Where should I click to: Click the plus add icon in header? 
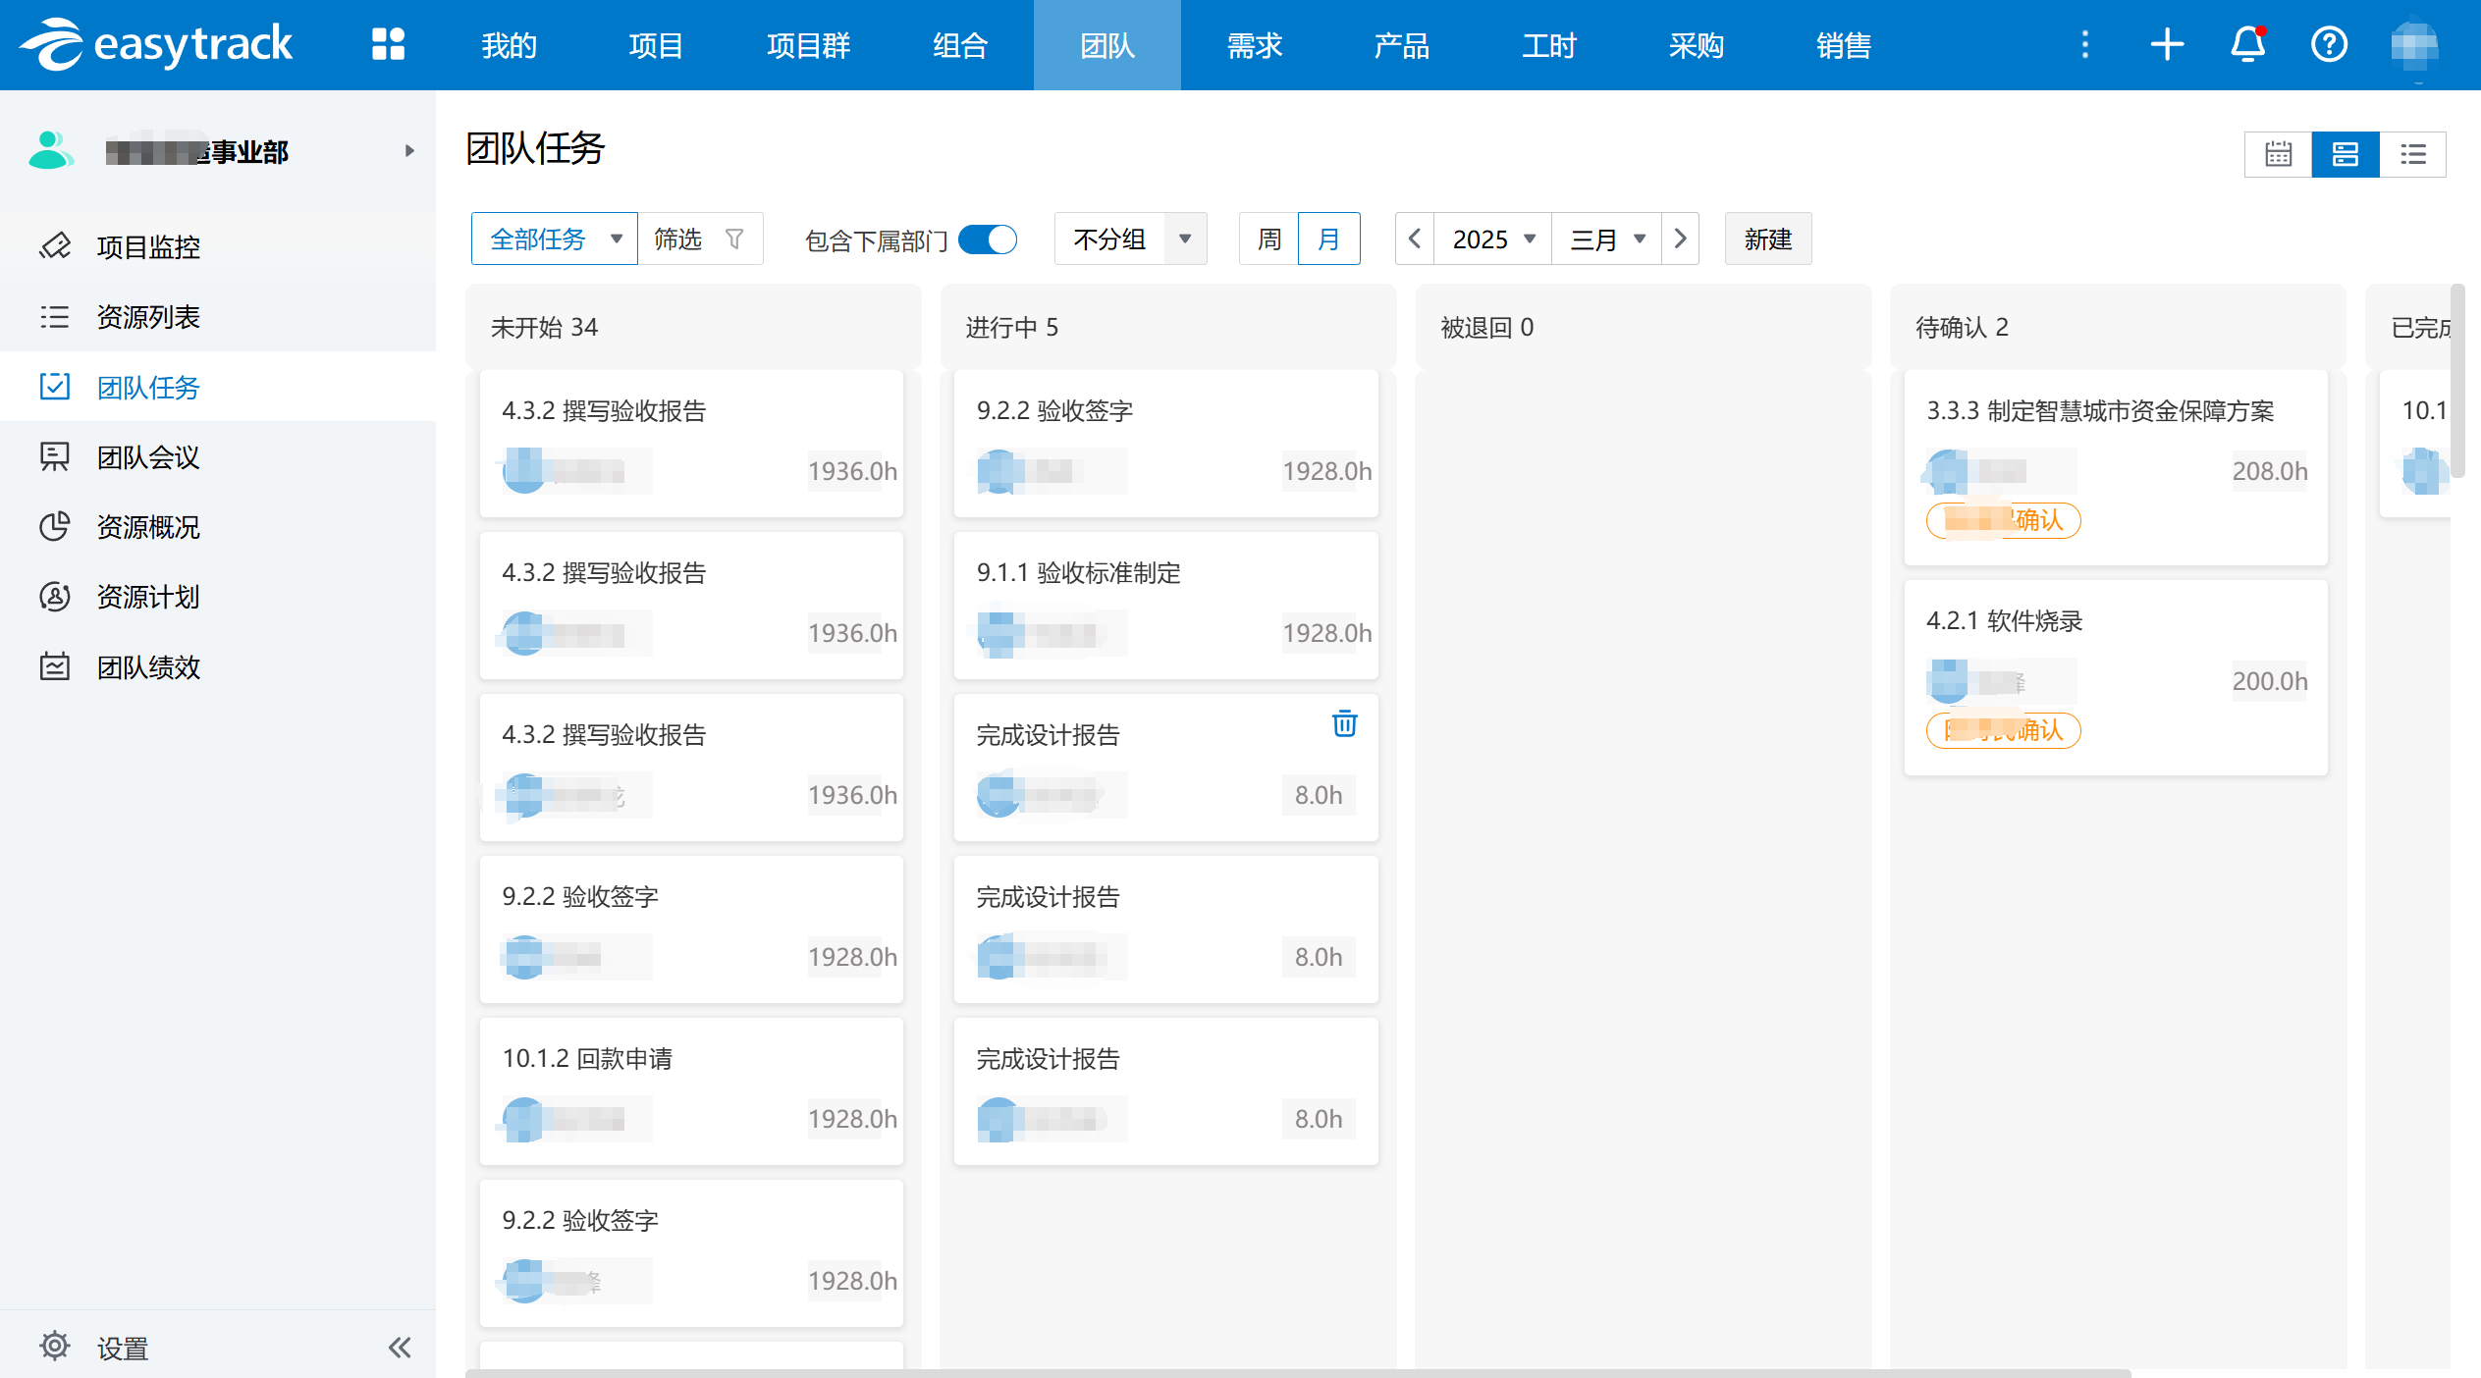coord(2166,44)
